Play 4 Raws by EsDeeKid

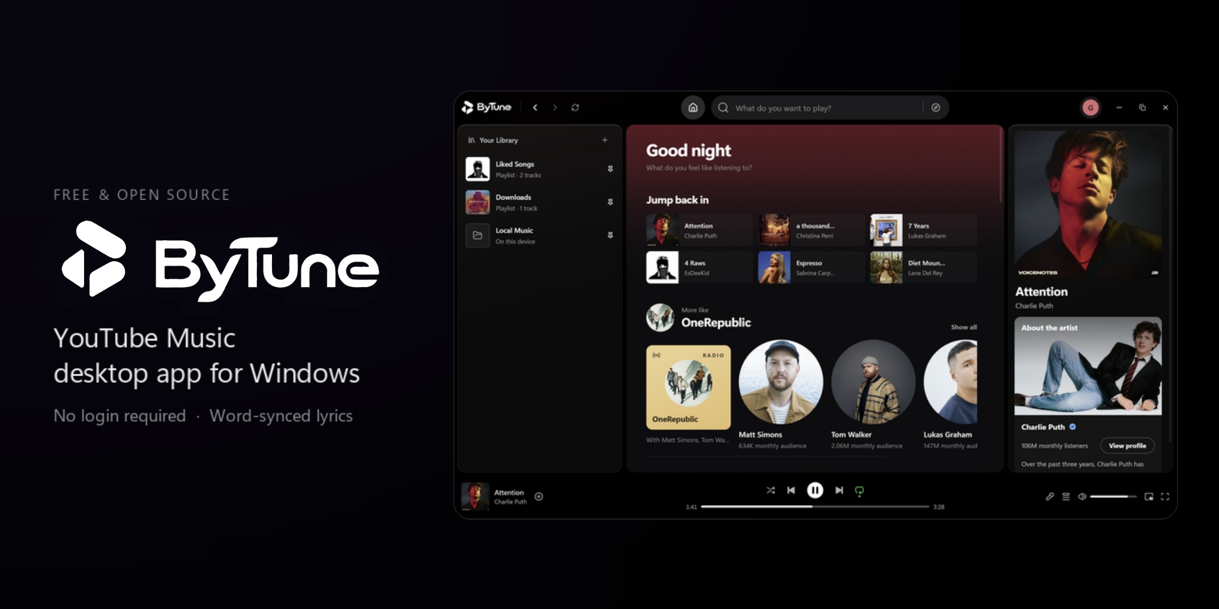click(699, 267)
